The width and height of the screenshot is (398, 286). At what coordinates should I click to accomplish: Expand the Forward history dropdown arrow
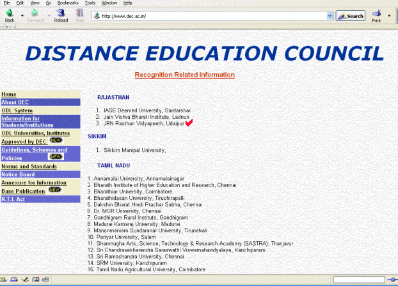click(49, 16)
